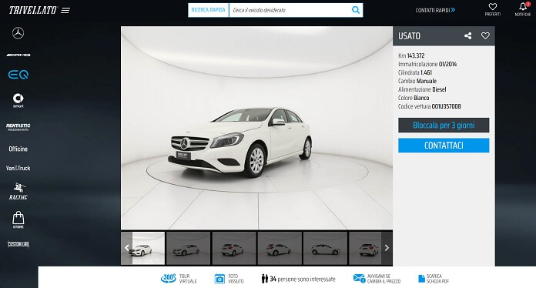Open Van&Truck menu item in sidebar

pos(18,168)
